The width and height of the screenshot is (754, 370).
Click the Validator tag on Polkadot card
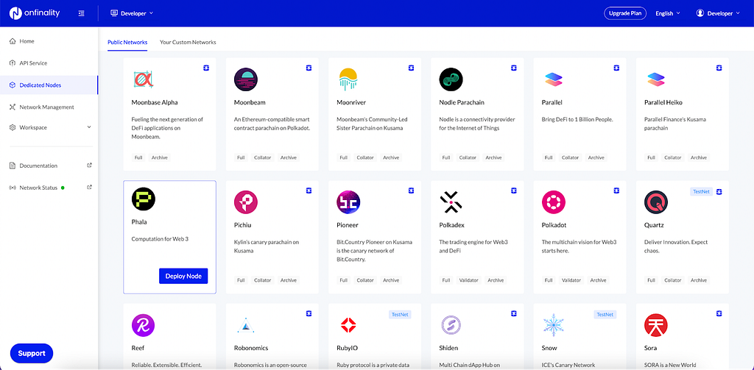click(571, 280)
